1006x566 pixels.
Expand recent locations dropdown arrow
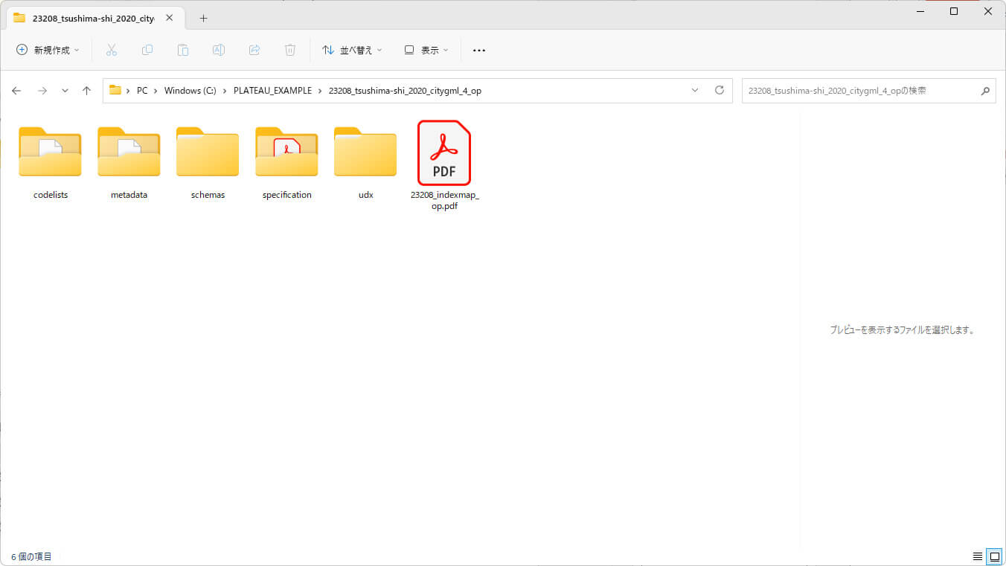65,91
